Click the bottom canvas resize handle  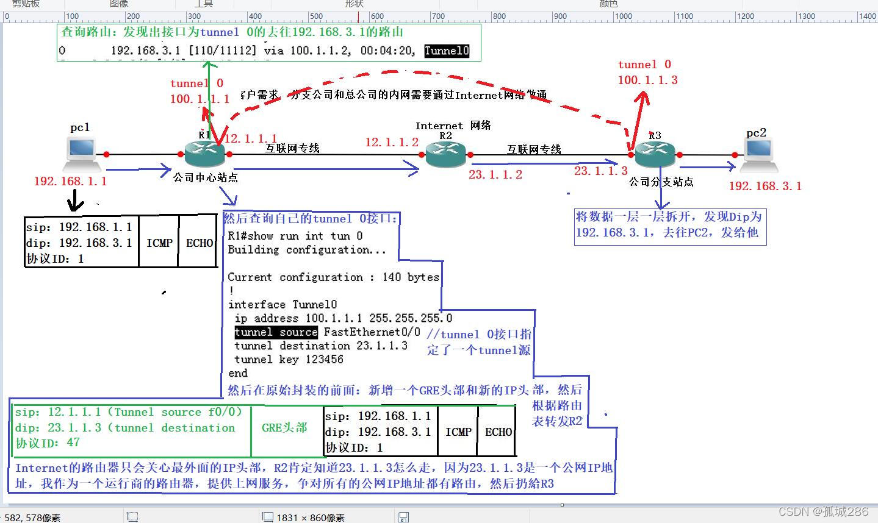[x=562, y=505]
